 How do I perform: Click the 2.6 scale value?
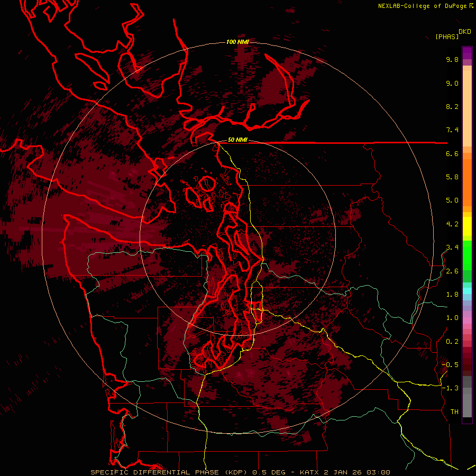click(x=452, y=271)
